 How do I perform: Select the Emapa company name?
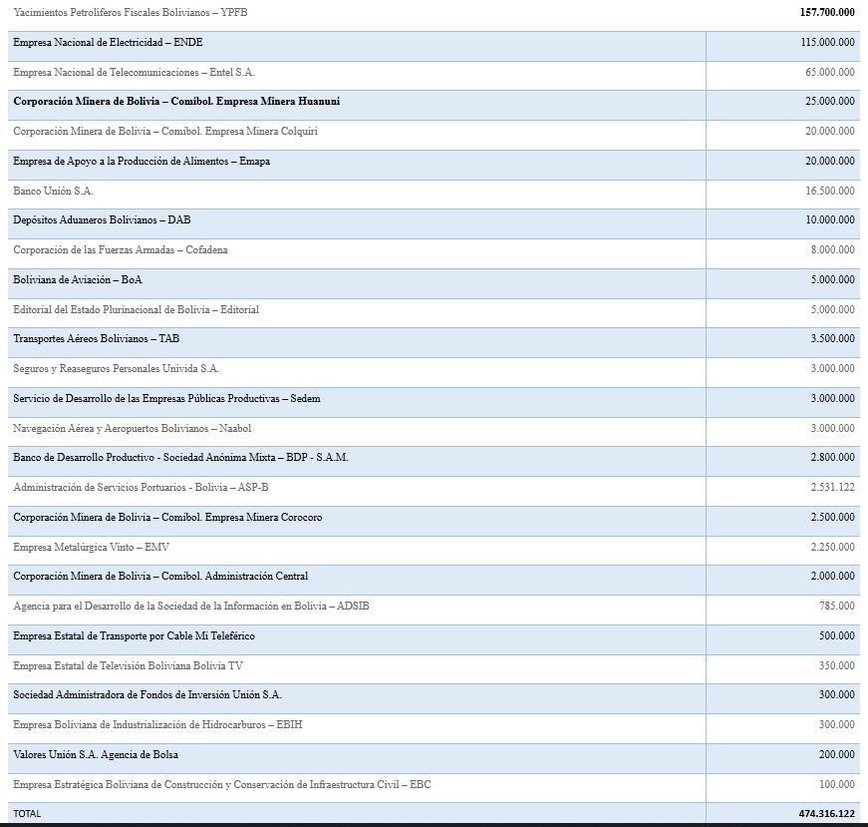pos(142,162)
